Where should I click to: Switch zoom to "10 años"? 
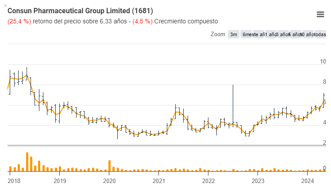pyautogui.click(x=308, y=34)
